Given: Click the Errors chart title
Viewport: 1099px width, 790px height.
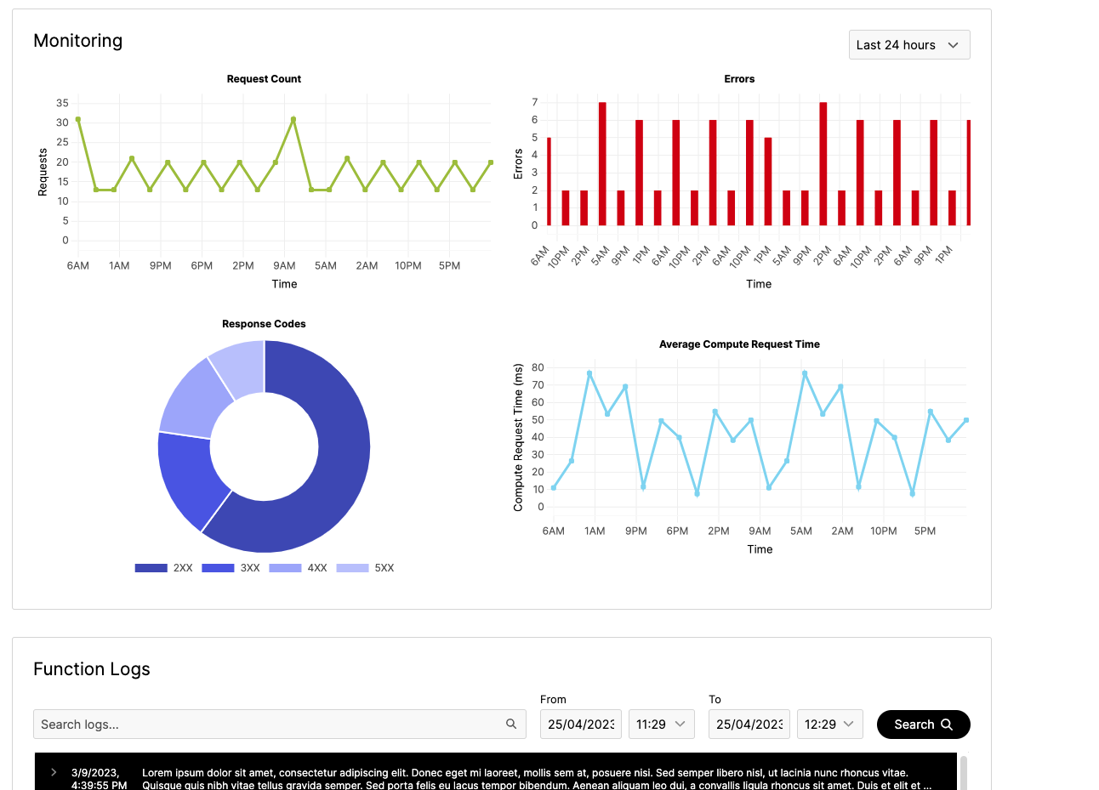Looking at the screenshot, I should 739,79.
